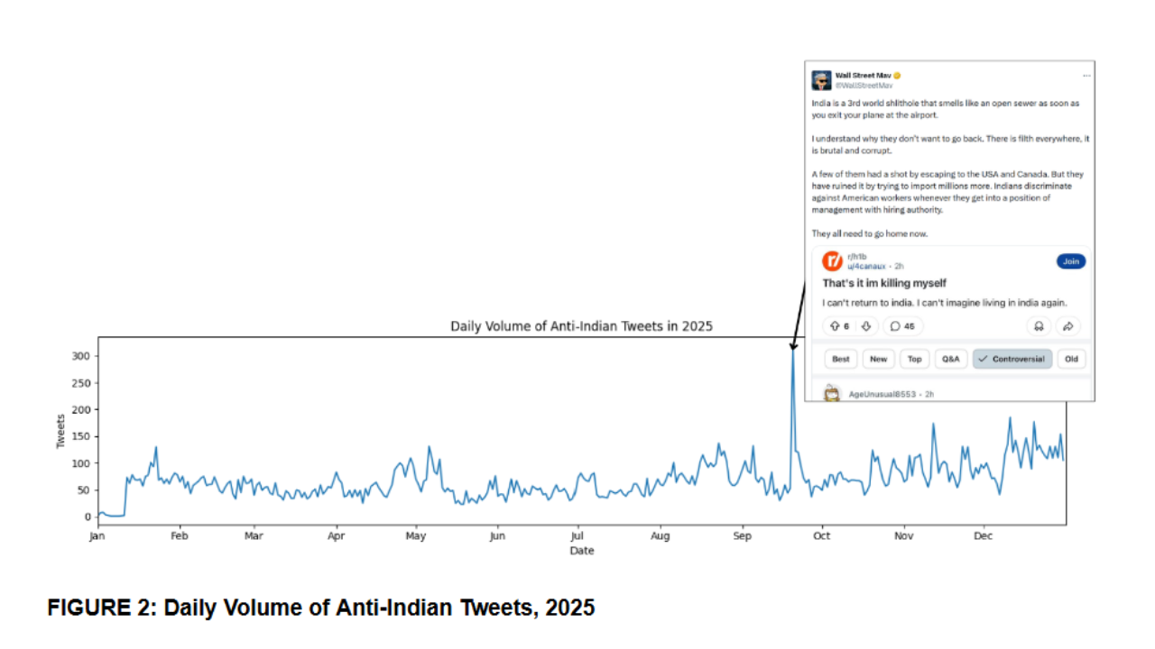Switch to Top comment sorting
The height and width of the screenshot is (649, 1155).
(914, 359)
